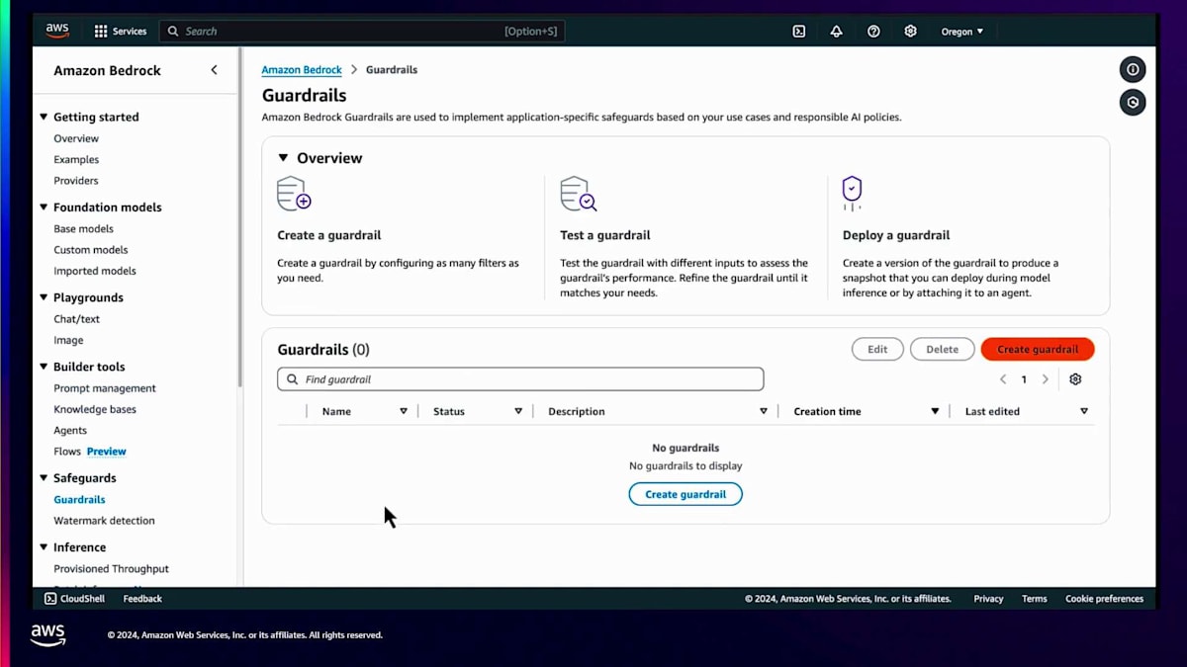This screenshot has height=667, width=1187.
Task: Open the notifications bell
Action: (836, 32)
